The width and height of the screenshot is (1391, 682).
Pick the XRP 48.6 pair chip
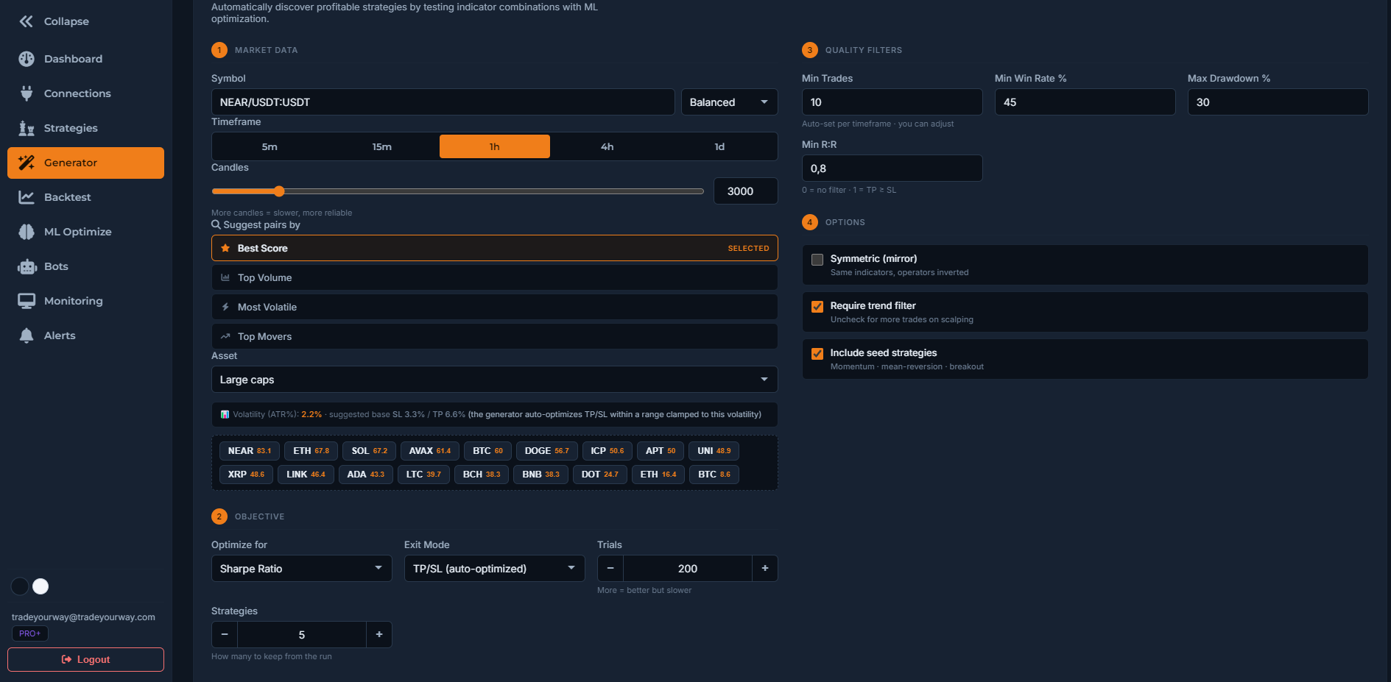tap(246, 475)
